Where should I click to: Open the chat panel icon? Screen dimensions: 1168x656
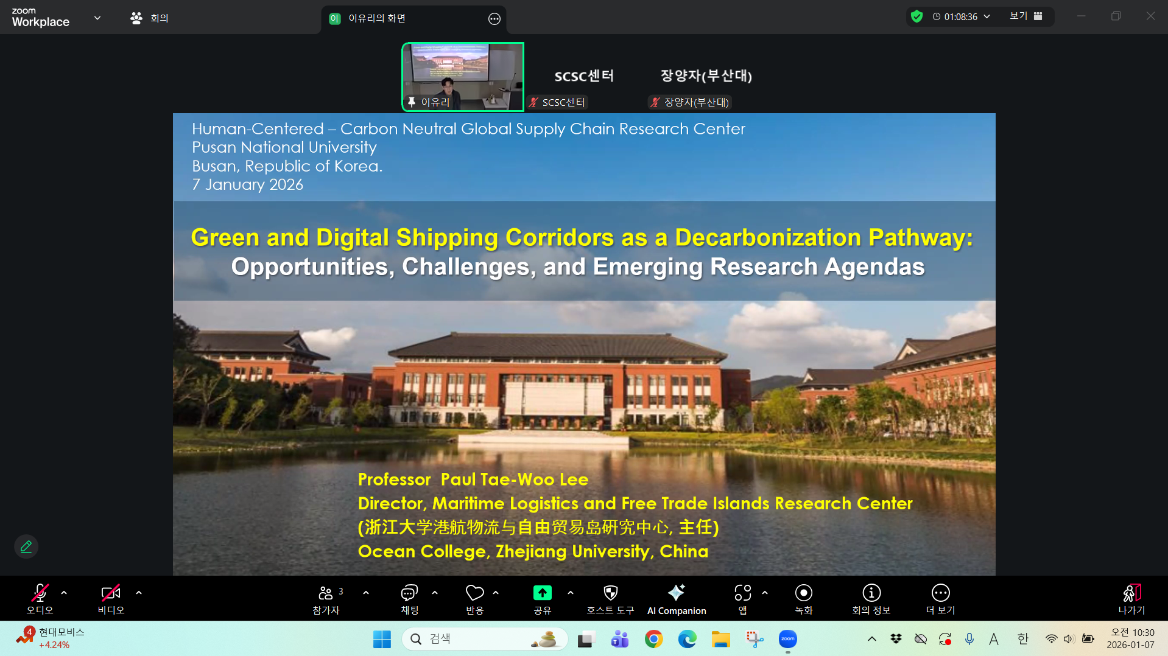coord(409,593)
